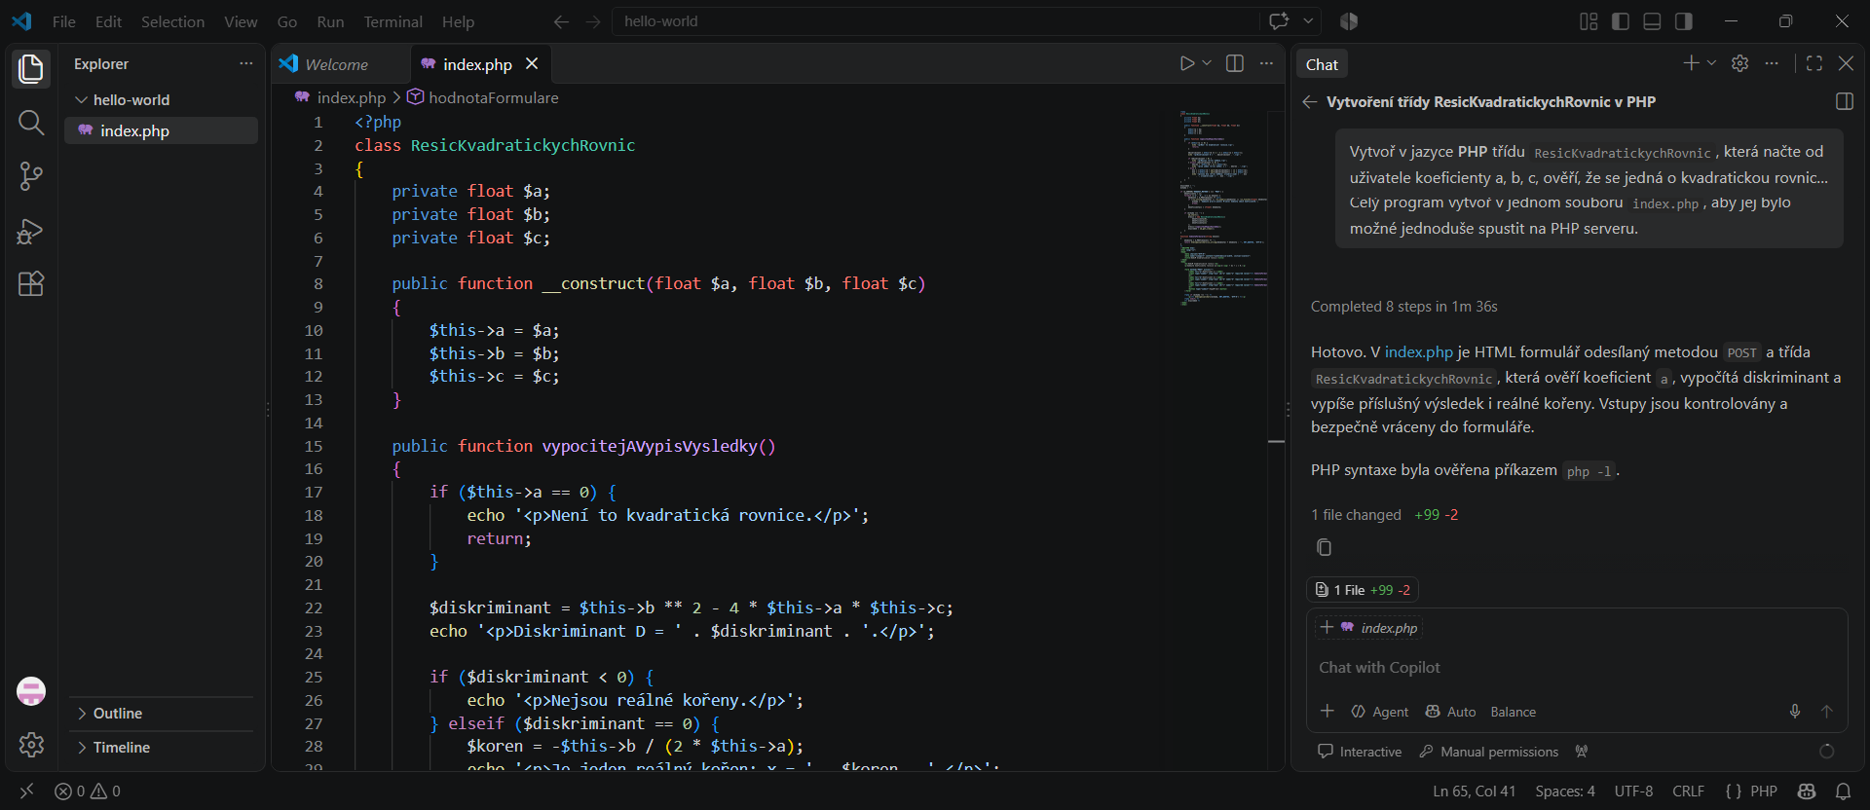
Task: Click the Run PHP file play icon
Action: click(1186, 63)
